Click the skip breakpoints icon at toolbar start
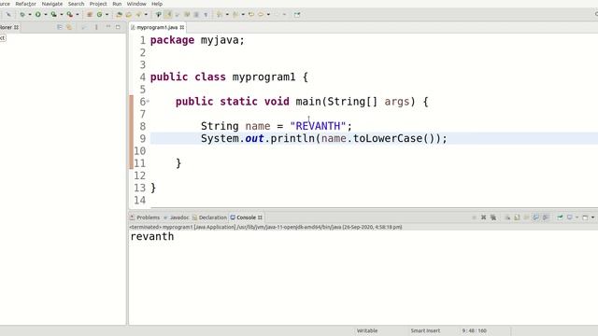 8,15
